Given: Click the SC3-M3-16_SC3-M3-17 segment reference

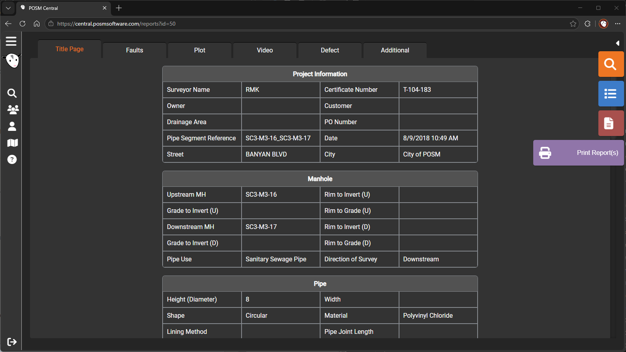Looking at the screenshot, I should pos(278,138).
